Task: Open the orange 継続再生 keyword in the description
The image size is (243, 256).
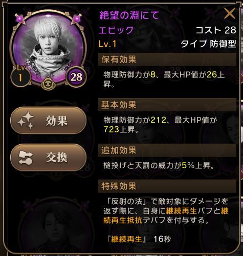Action: coord(182,211)
